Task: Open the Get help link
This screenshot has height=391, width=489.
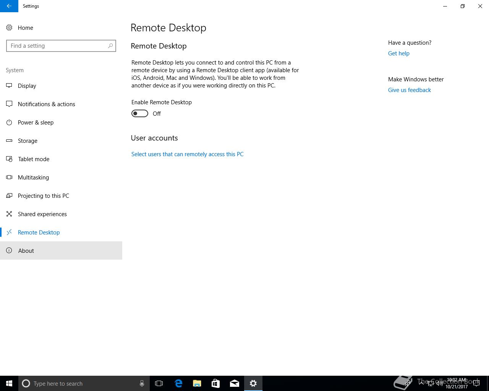Action: [x=398, y=53]
